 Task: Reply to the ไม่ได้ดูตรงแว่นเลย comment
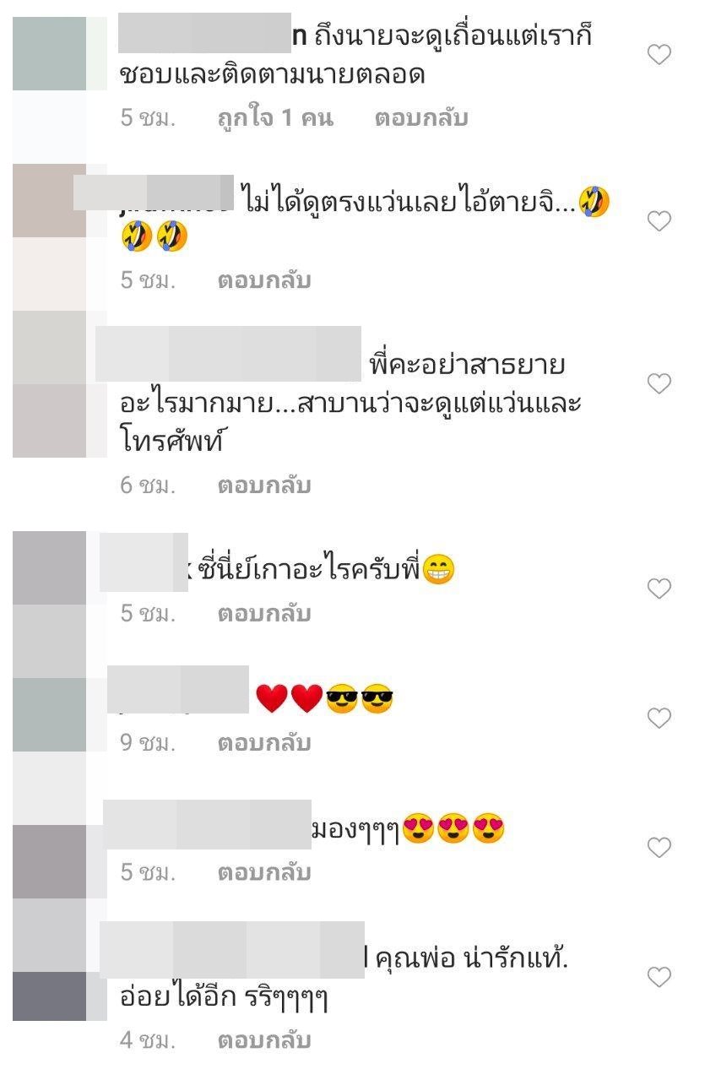pos(264,280)
